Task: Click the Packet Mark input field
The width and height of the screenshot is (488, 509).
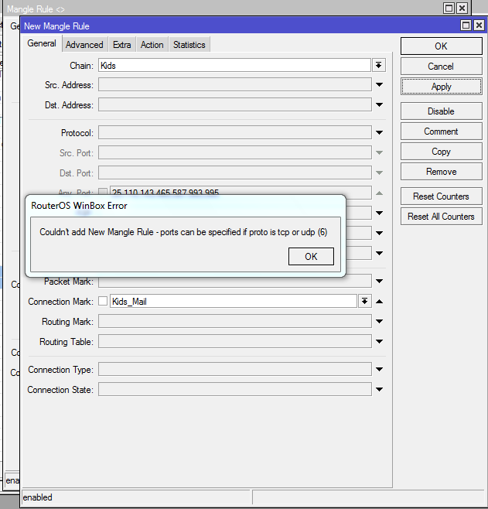Action: (x=235, y=282)
